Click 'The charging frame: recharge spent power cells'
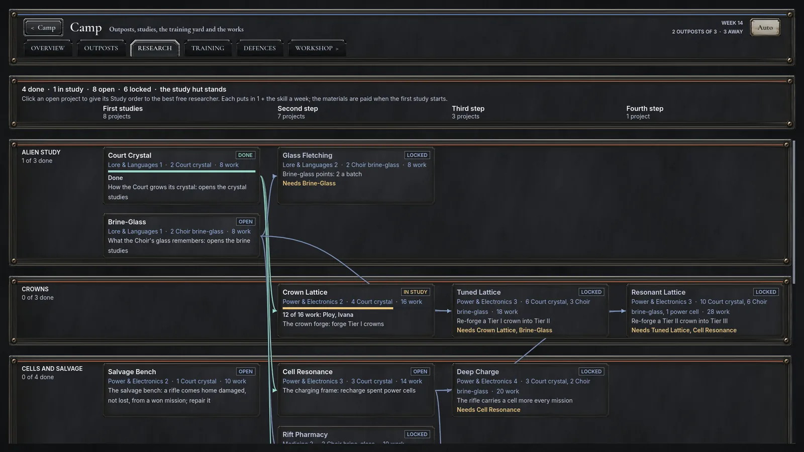 (349, 391)
